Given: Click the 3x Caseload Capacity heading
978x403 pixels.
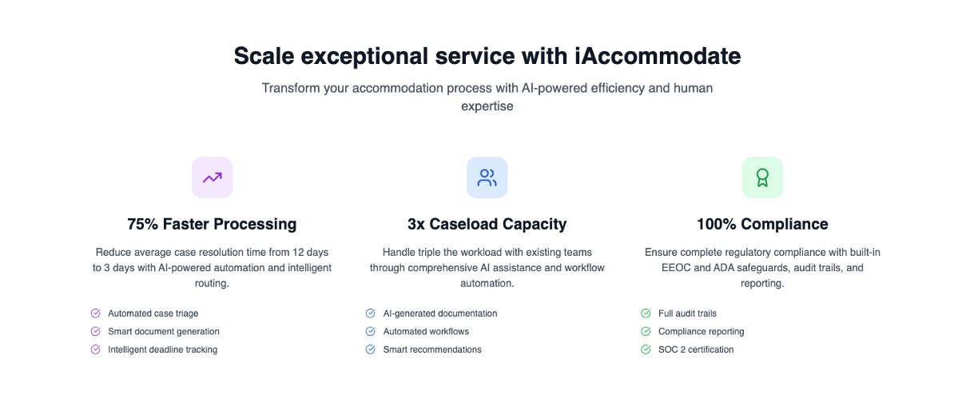Looking at the screenshot, I should [487, 224].
